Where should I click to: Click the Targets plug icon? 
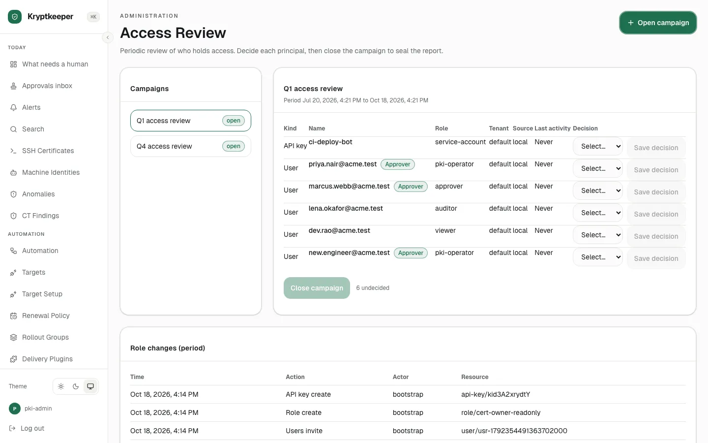pyautogui.click(x=13, y=272)
